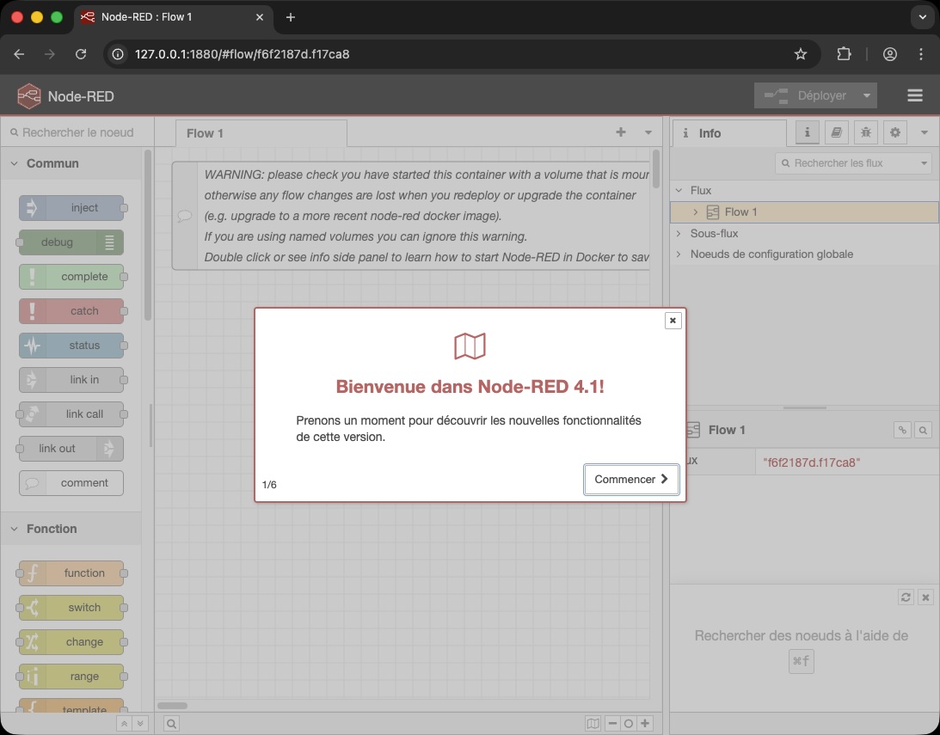Switch to the Flow 1 workspace tab
The height and width of the screenshot is (735, 940).
(205, 133)
